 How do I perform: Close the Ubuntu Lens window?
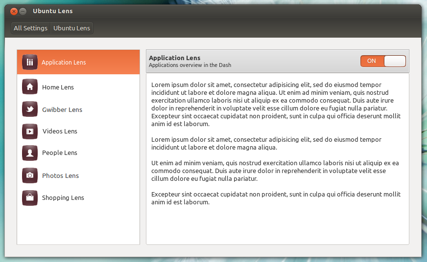point(14,11)
